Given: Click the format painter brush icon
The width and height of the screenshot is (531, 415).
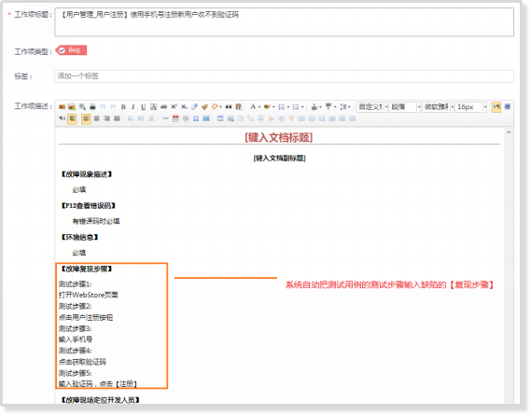Looking at the screenshot, I should (x=204, y=107).
